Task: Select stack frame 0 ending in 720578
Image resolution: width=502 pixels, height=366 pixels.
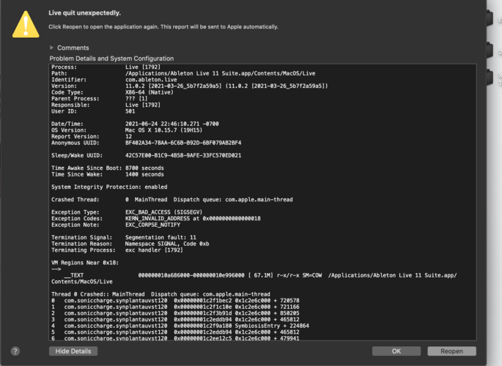Action: tap(175, 300)
